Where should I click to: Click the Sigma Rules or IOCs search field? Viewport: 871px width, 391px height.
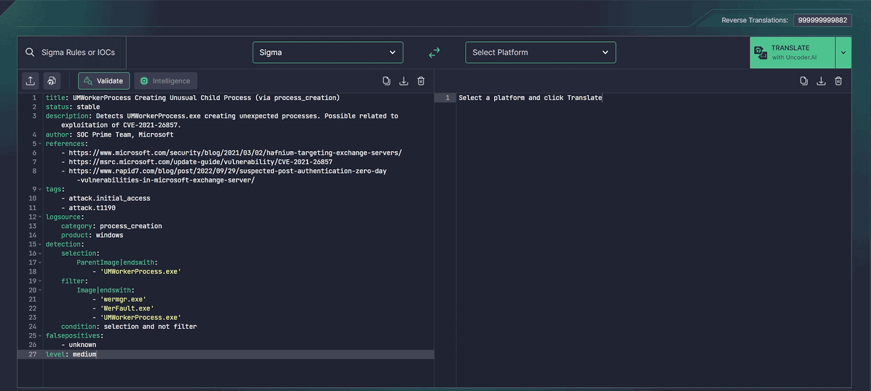tap(77, 52)
